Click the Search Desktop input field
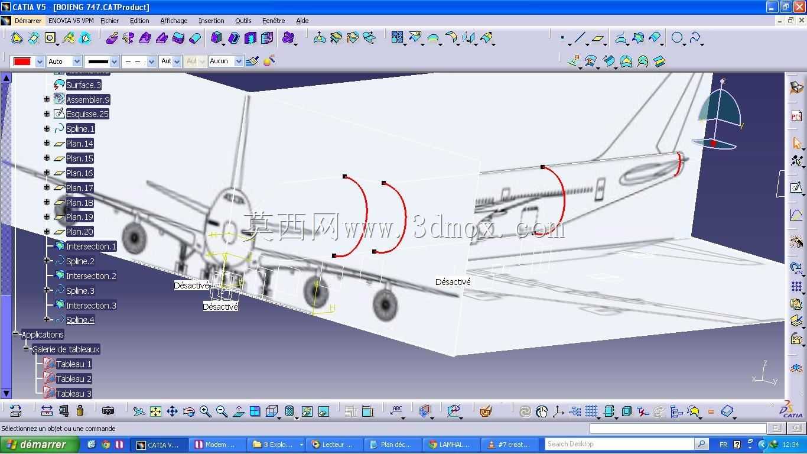 [619, 444]
